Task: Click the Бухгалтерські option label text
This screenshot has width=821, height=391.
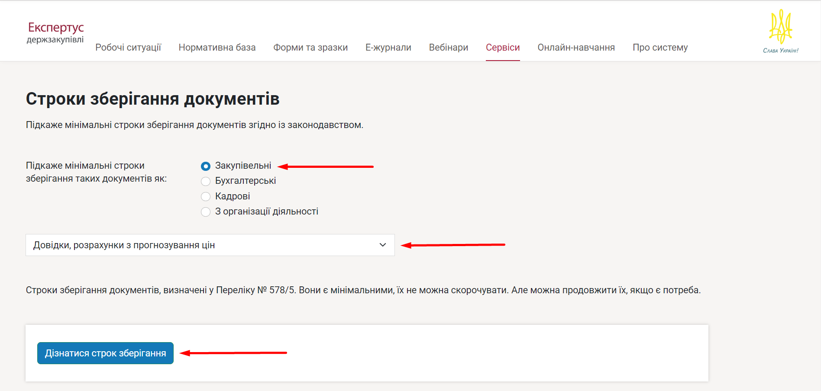Action: [245, 181]
